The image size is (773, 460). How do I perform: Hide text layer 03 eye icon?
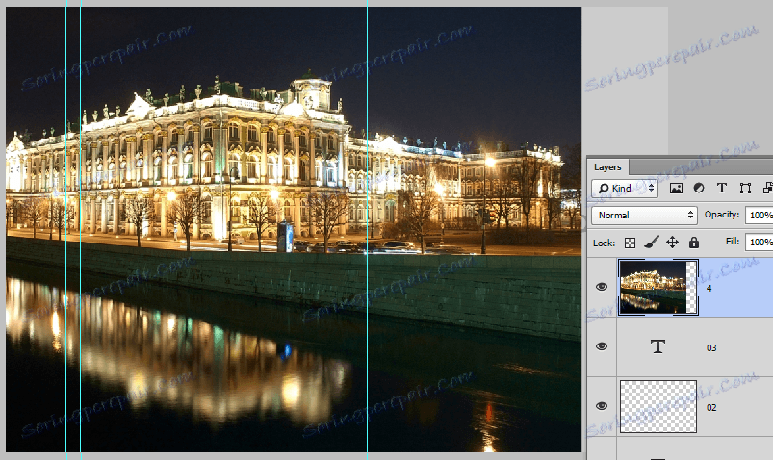coord(602,346)
